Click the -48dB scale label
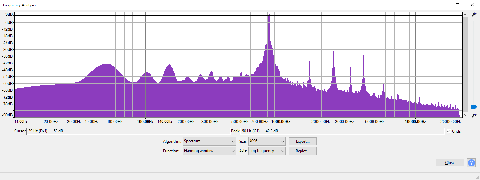 [x=8, y=70]
